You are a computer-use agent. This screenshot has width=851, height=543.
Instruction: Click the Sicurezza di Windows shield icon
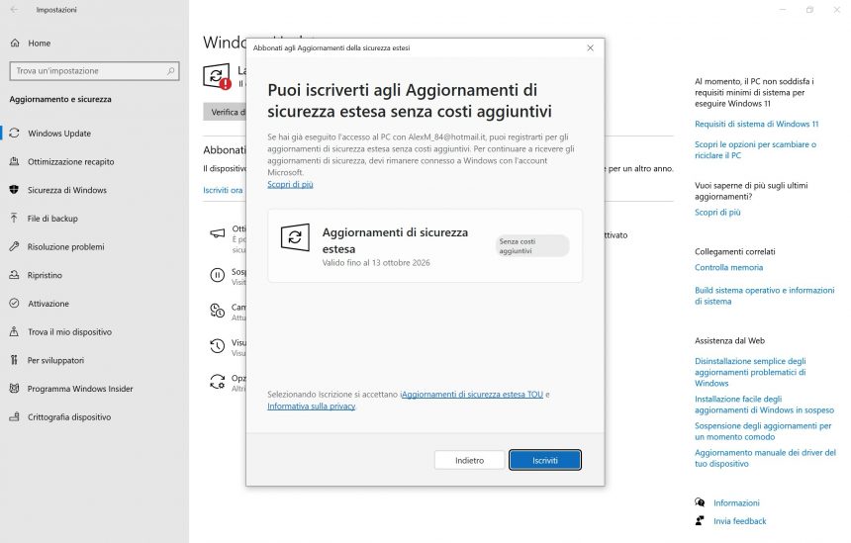15,190
